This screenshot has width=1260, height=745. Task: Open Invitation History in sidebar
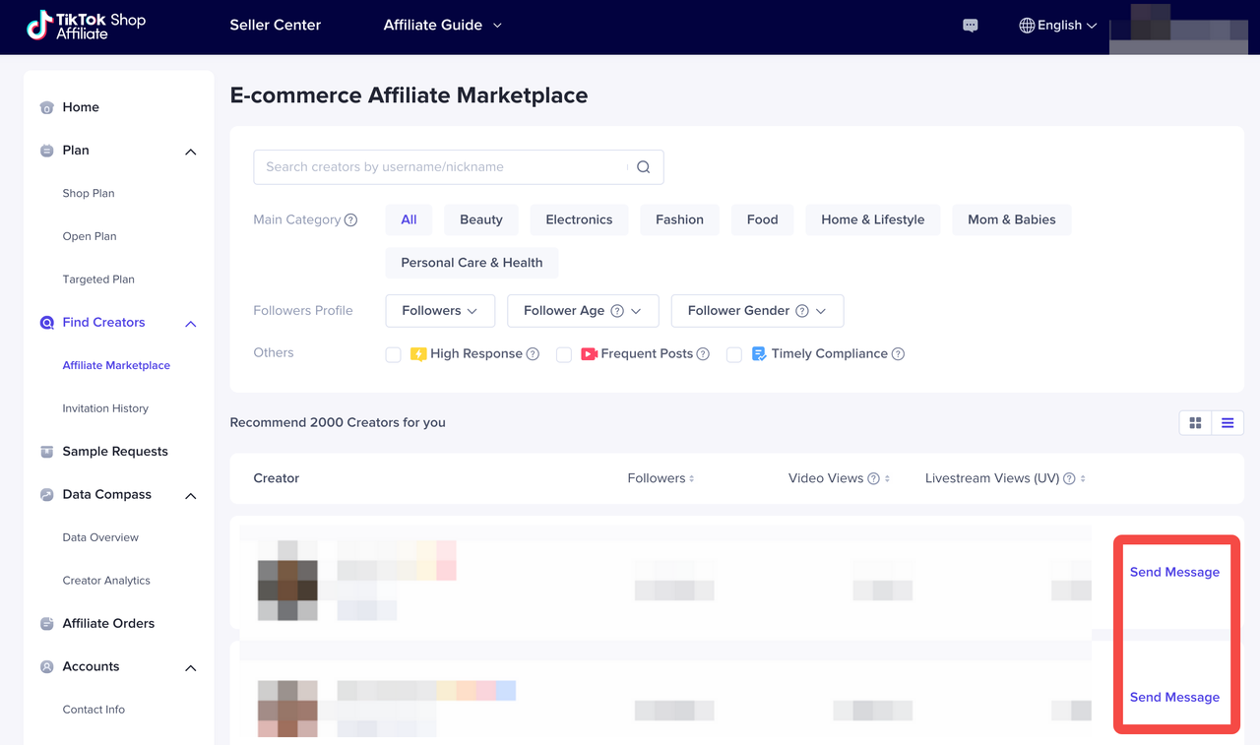(105, 408)
